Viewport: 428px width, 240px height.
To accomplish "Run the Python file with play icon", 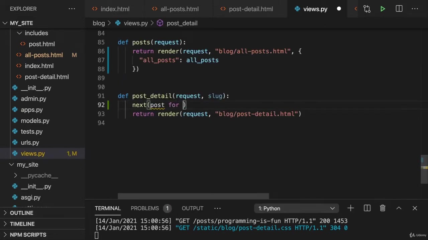I will (383, 9).
